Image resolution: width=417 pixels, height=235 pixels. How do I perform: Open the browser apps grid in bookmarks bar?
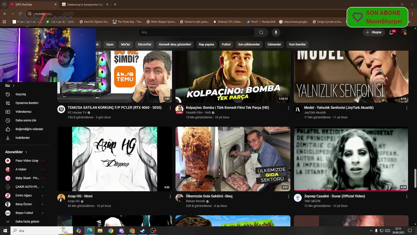[x=4, y=22]
